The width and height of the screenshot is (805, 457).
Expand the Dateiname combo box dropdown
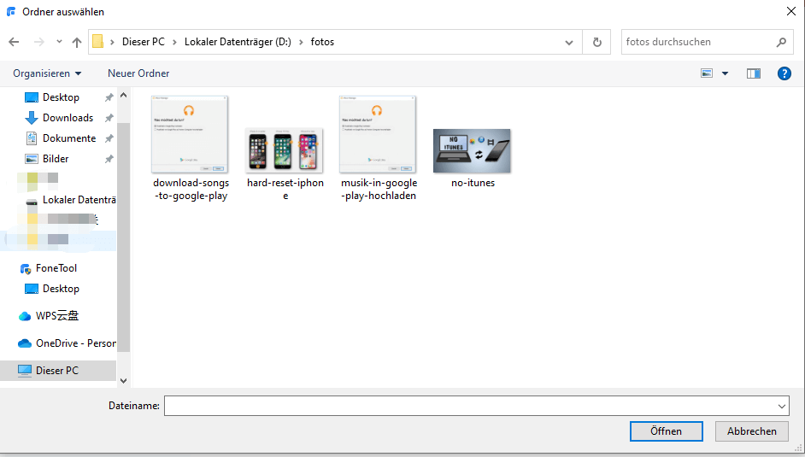(782, 406)
